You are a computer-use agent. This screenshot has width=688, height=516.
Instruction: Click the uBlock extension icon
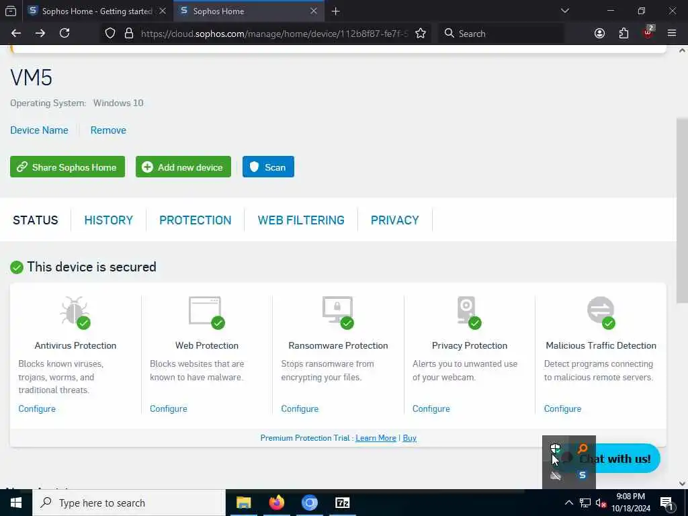[x=648, y=32]
